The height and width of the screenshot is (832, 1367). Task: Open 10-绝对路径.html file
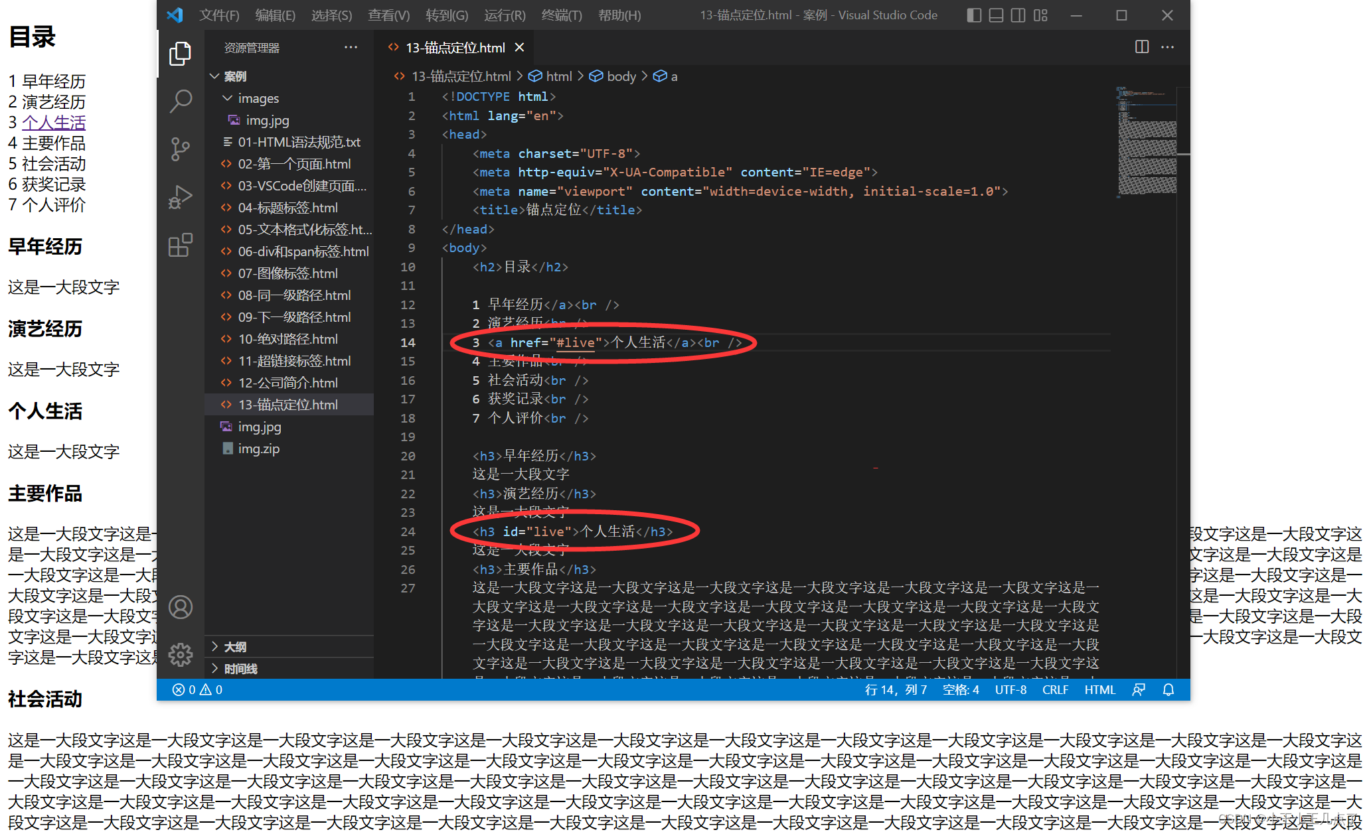[289, 339]
